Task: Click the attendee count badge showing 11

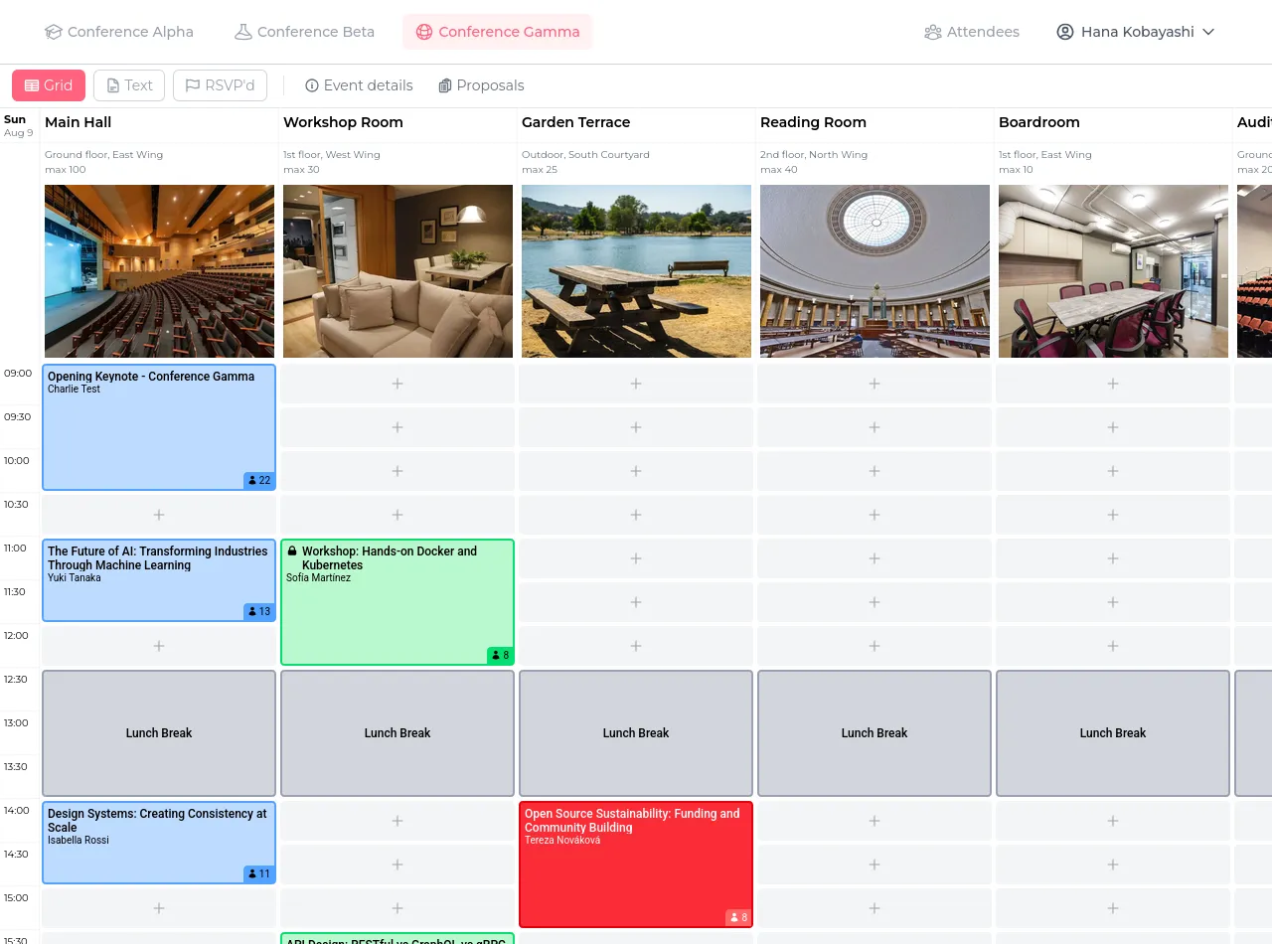Action: (258, 873)
